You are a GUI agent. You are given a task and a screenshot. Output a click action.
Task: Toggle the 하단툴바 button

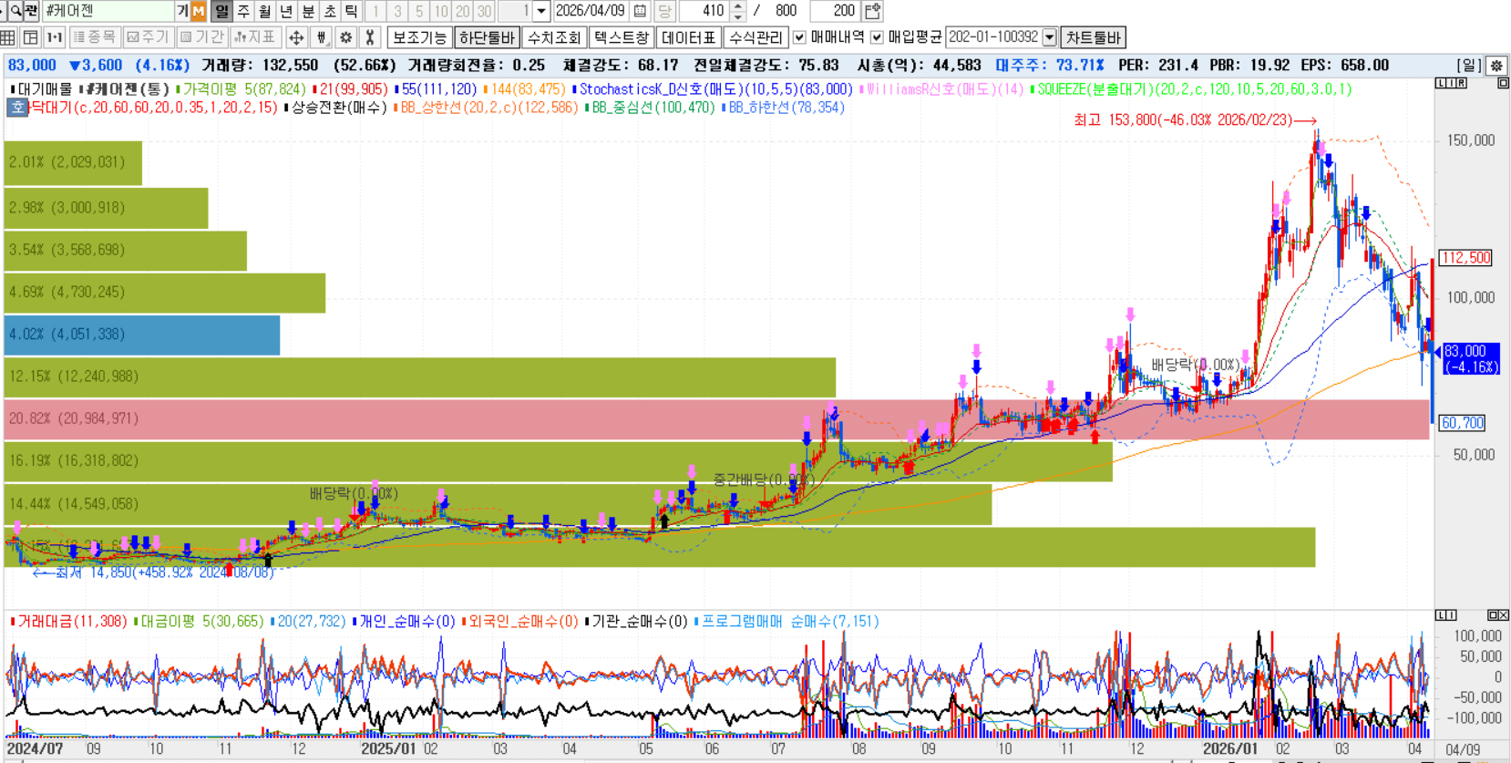click(488, 37)
